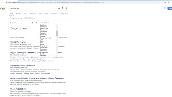
Task: Open the DeepL Переводчик result
Action: [18, 89]
